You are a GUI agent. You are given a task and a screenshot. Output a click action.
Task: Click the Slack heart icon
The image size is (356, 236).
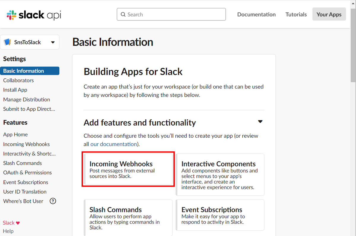click(18, 223)
